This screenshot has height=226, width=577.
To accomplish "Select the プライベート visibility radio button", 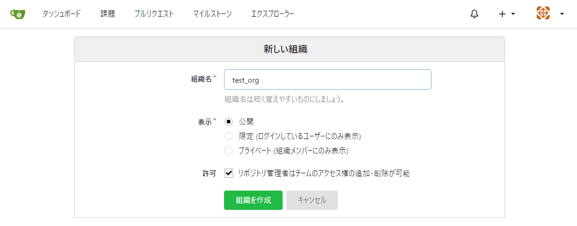I will tap(229, 151).
